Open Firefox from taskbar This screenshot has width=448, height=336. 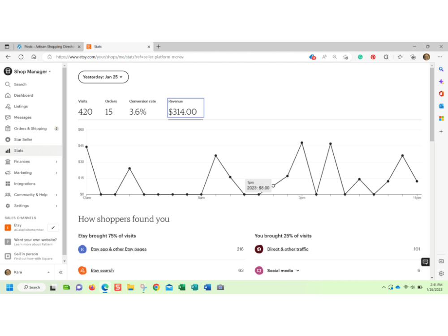(92, 288)
